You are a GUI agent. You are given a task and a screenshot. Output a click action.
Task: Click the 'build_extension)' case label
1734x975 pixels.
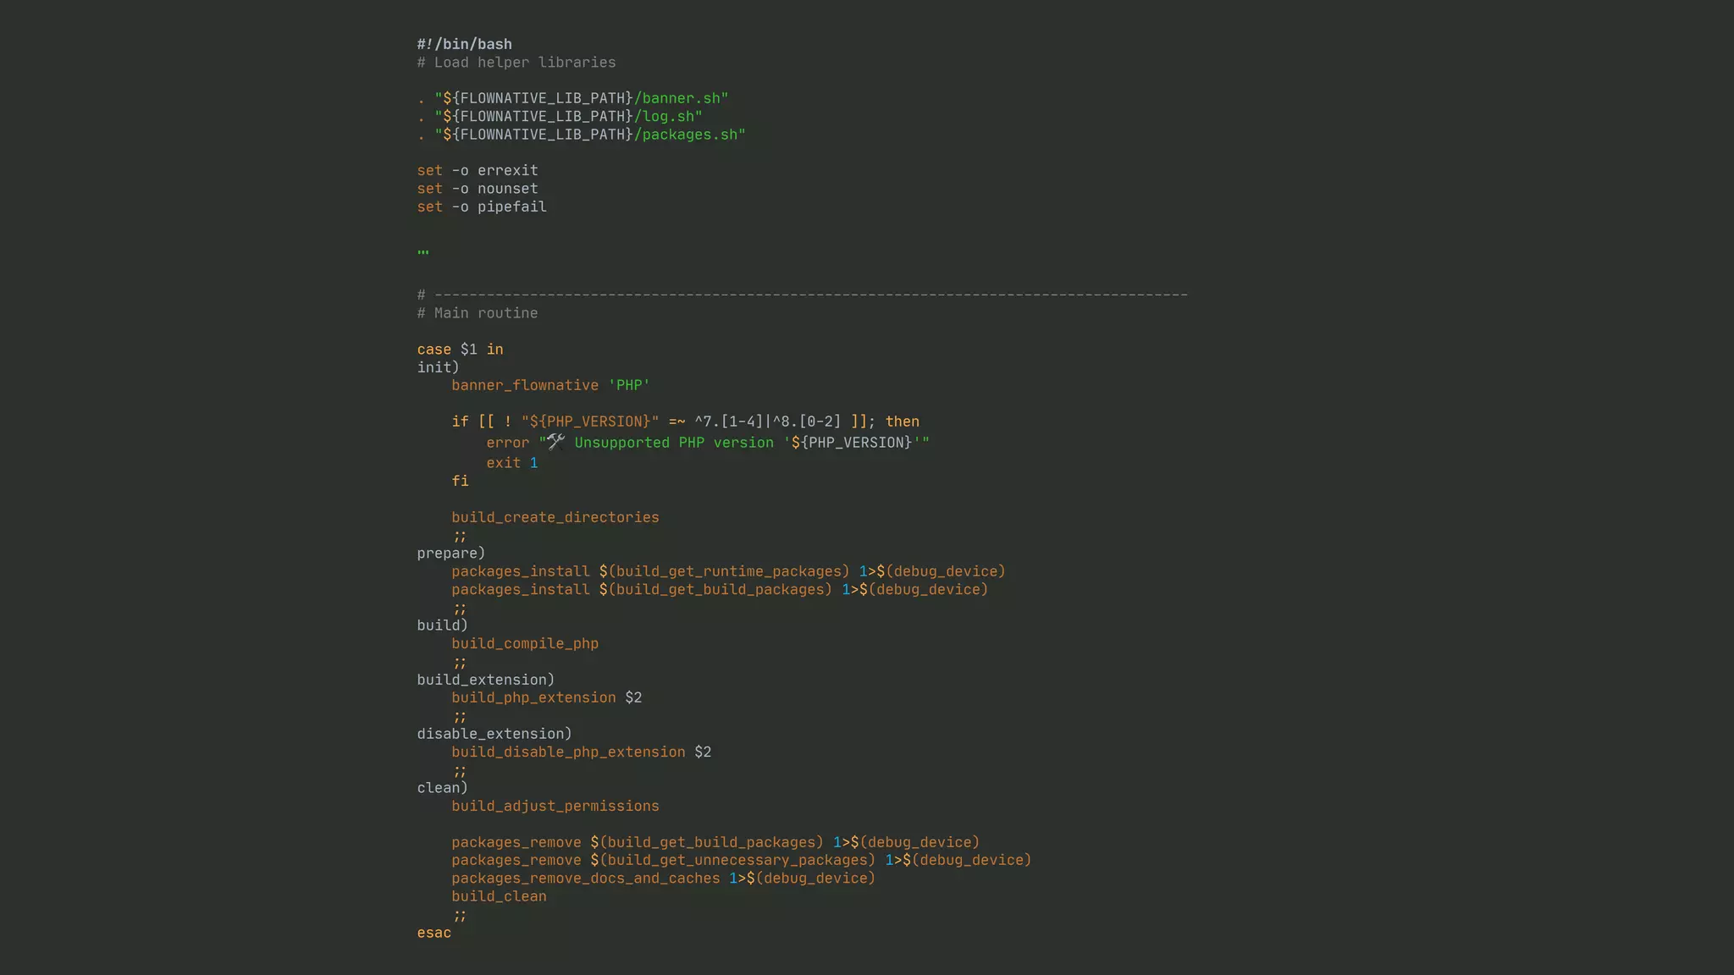(x=486, y=680)
